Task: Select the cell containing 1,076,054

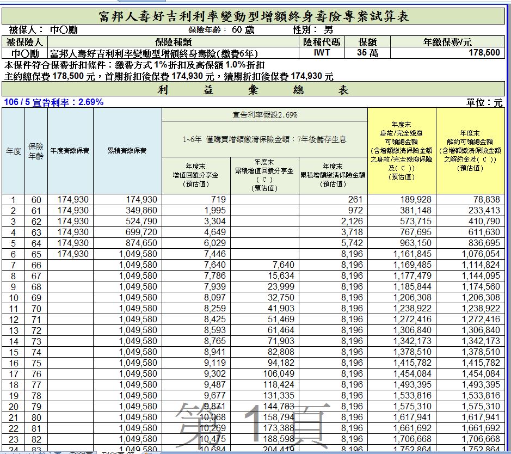Action: [x=470, y=254]
